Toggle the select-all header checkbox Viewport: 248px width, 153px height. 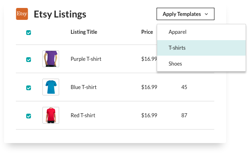click(29, 33)
